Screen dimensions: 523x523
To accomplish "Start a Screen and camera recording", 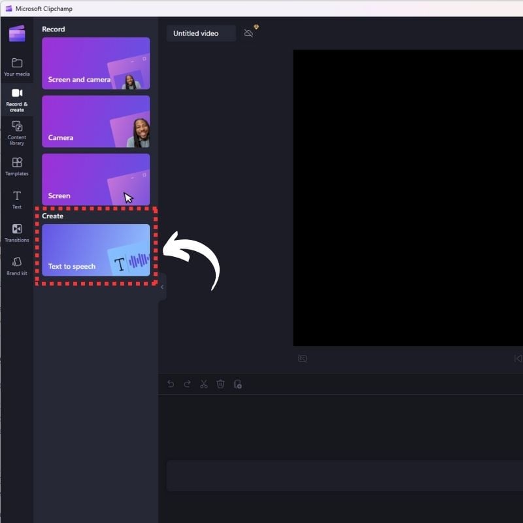I will pos(95,63).
